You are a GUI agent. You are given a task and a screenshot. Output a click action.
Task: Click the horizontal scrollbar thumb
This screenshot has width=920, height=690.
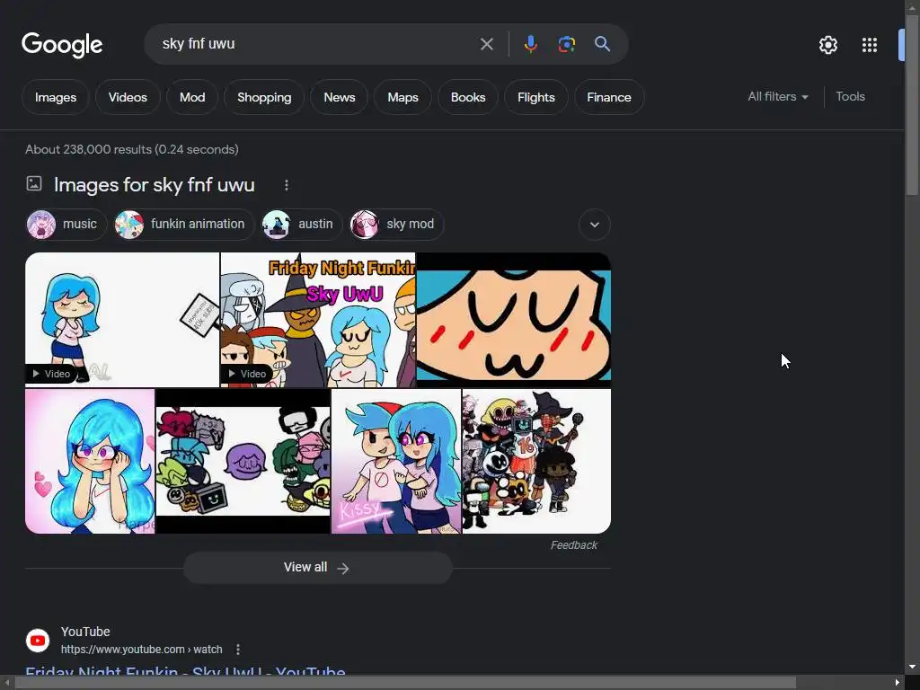(x=405, y=683)
